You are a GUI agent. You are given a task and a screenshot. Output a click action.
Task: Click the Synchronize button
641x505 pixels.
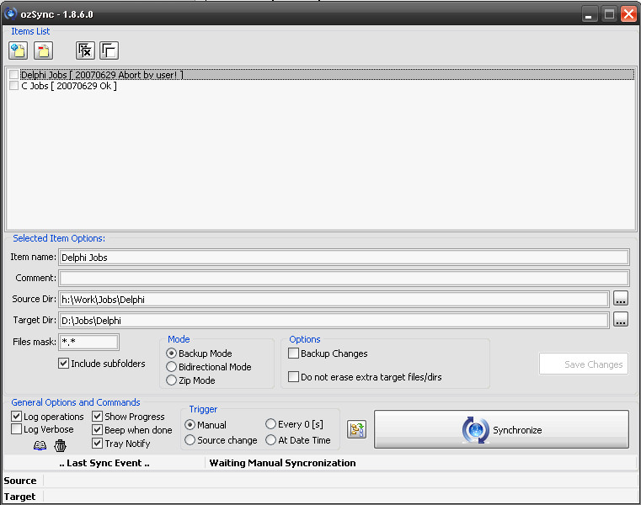(502, 430)
